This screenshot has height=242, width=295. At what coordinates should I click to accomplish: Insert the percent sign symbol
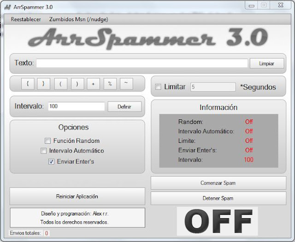tap(110, 84)
